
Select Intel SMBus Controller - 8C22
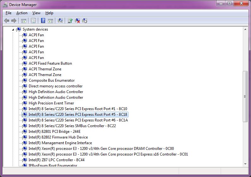72,126
